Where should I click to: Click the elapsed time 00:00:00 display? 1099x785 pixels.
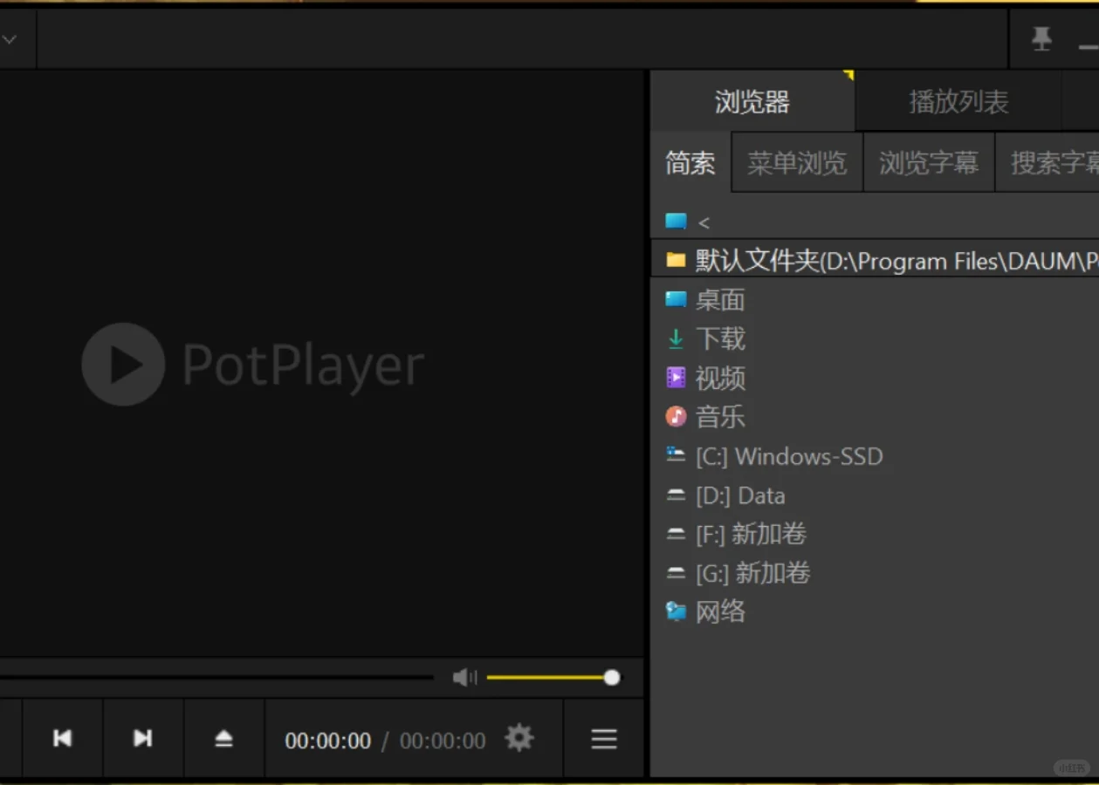[x=328, y=741]
